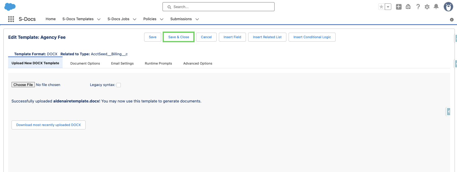Open the favorites list dropdown arrow
The width and height of the screenshot is (457, 172).
point(388,7)
